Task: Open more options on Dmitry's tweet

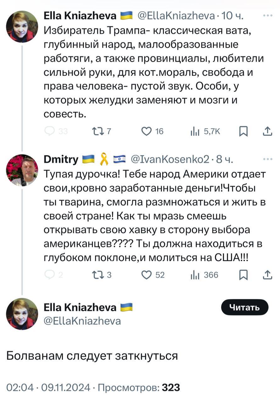Action: pyautogui.click(x=267, y=159)
